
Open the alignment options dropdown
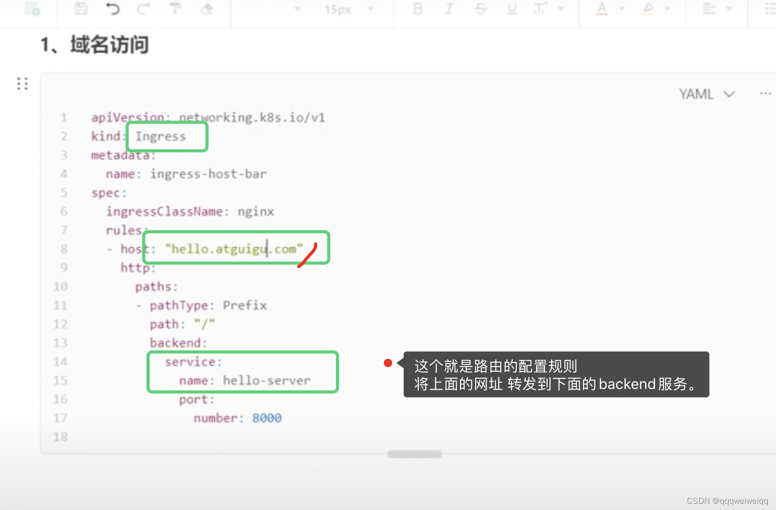click(730, 9)
